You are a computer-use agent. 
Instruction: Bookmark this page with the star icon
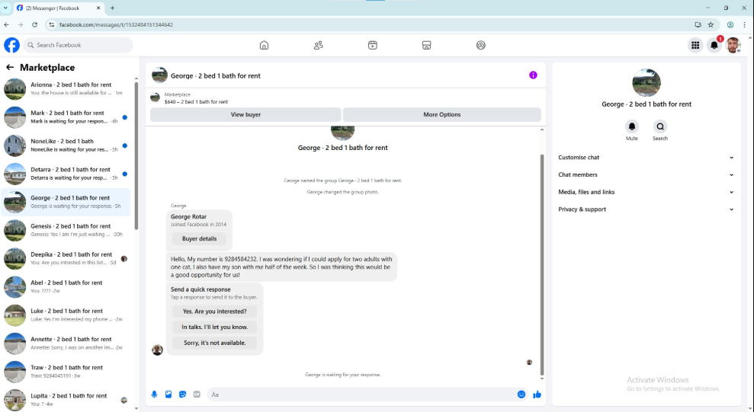coord(711,24)
